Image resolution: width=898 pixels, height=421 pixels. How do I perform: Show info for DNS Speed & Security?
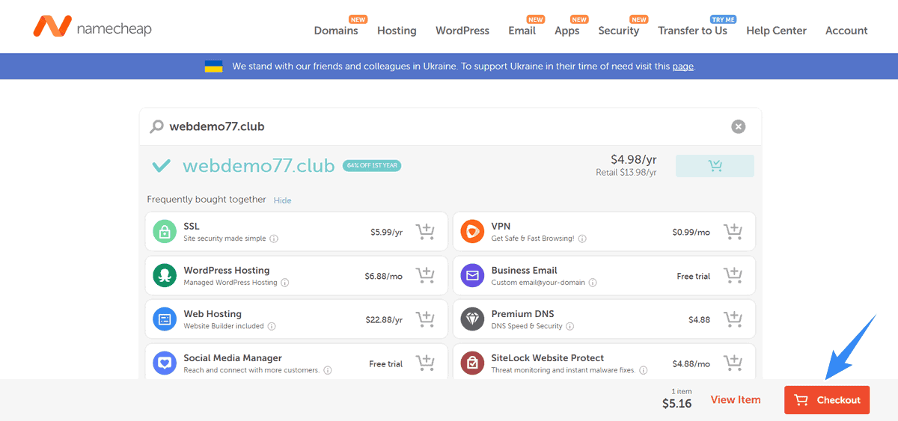pos(570,327)
